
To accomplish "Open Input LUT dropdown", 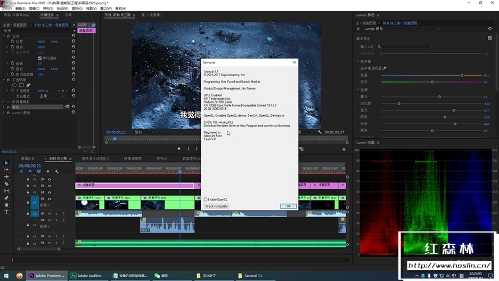I will pyautogui.click(x=405, y=46).
